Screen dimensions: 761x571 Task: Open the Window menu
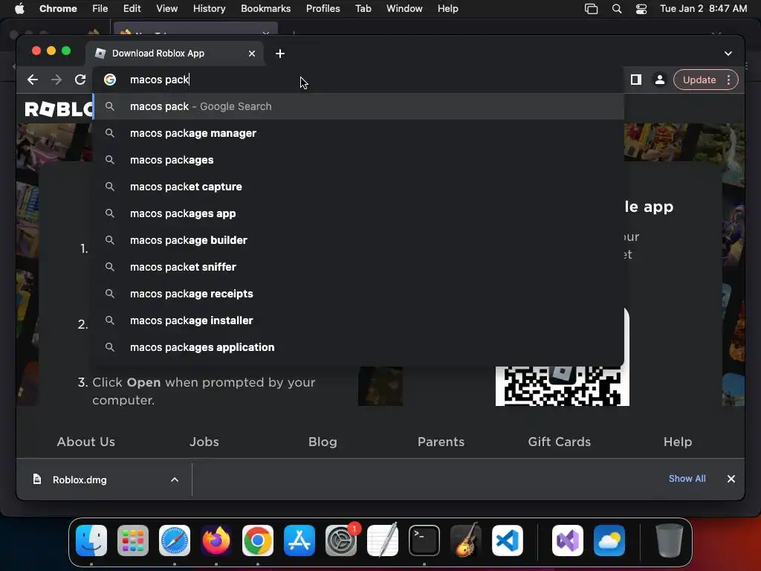pyautogui.click(x=404, y=9)
